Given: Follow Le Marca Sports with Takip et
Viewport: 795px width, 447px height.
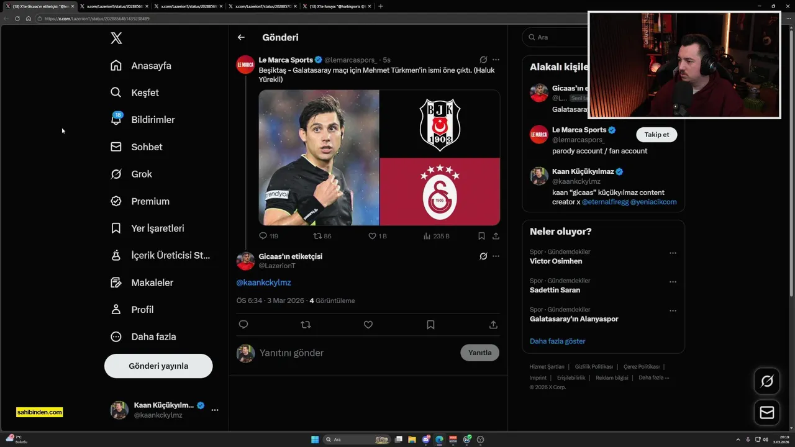Looking at the screenshot, I should point(656,135).
